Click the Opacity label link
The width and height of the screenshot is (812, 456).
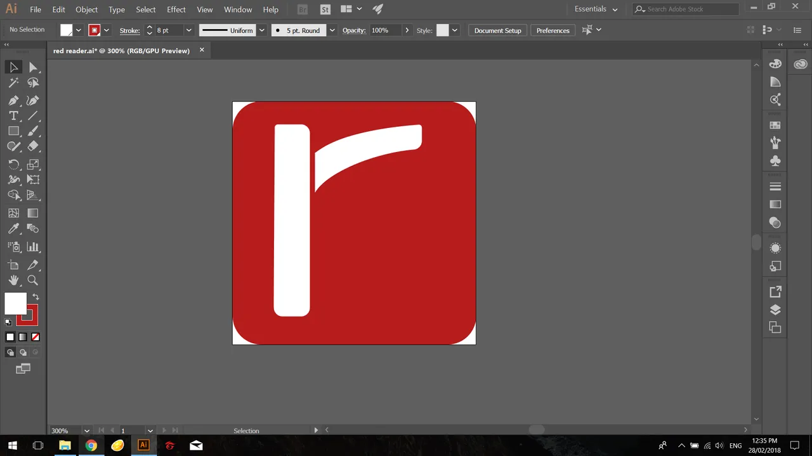pyautogui.click(x=354, y=30)
